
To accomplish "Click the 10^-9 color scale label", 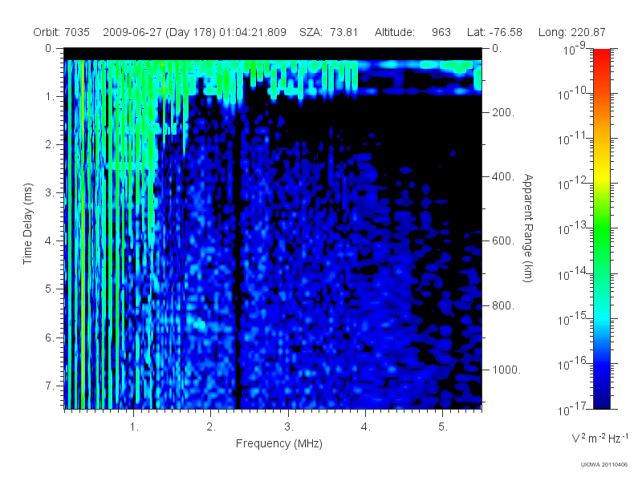I will coord(575,50).
